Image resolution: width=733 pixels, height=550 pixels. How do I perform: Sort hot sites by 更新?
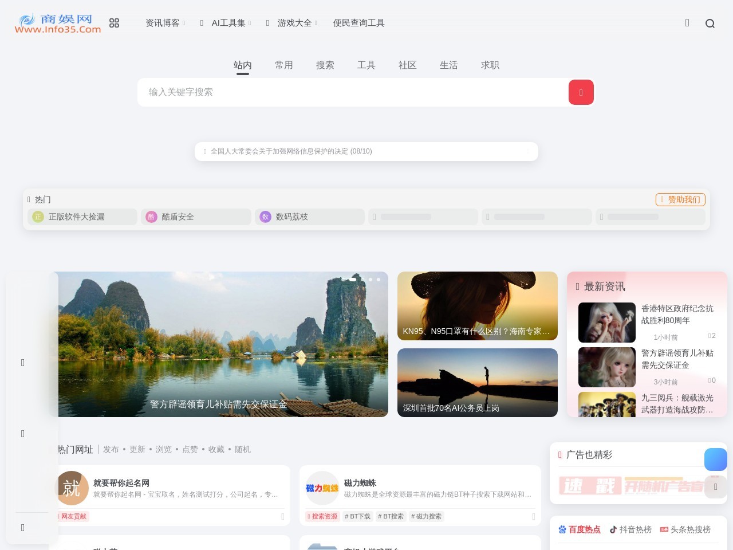click(x=137, y=450)
